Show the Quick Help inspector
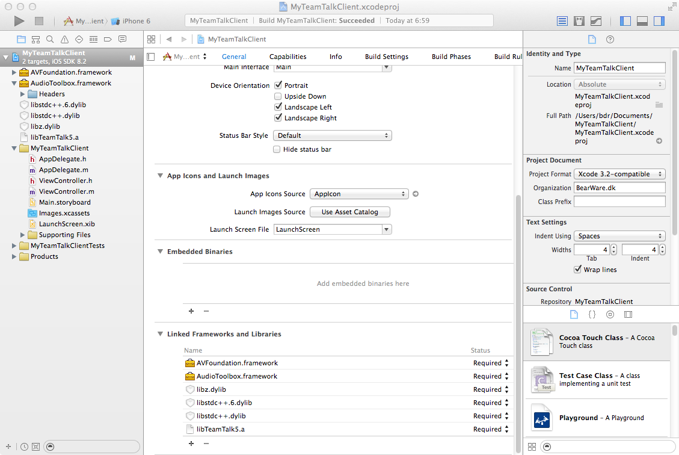Screen dimensions: 679x455 coord(610,40)
